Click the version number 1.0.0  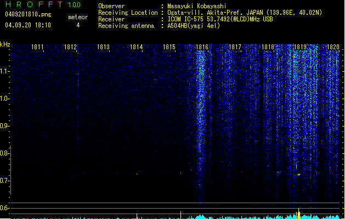coord(75,4)
